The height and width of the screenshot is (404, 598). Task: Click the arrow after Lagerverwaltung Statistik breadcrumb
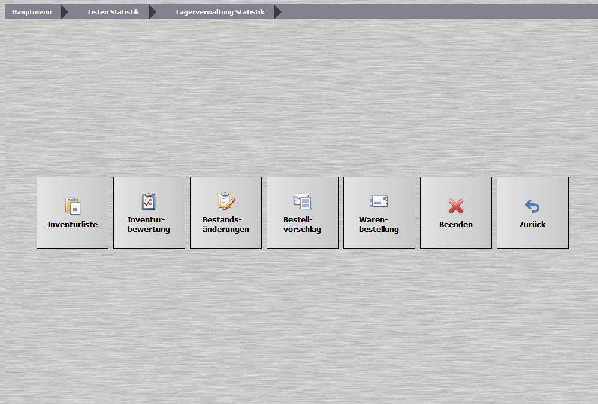pyautogui.click(x=277, y=12)
